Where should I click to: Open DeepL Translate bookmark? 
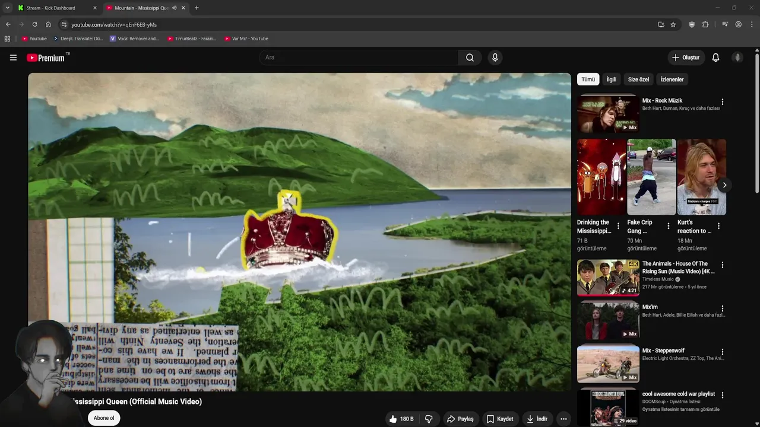tap(78, 39)
